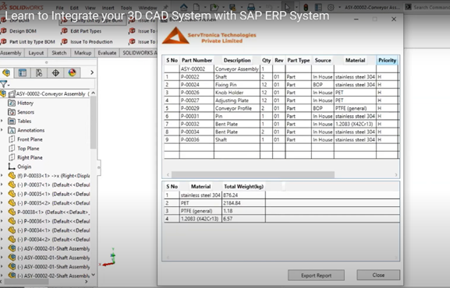Select the 'Knob Holder' description cell
The image size is (450, 288).
coord(237,93)
